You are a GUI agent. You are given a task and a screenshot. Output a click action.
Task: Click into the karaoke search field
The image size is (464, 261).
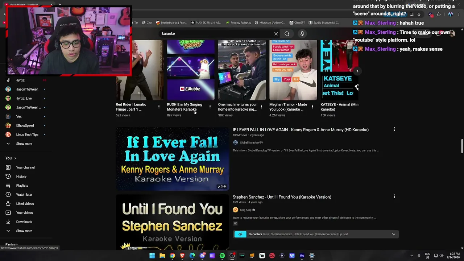click(217, 34)
